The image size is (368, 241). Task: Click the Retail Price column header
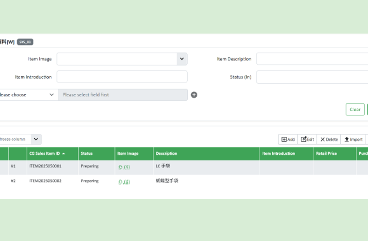(334, 153)
